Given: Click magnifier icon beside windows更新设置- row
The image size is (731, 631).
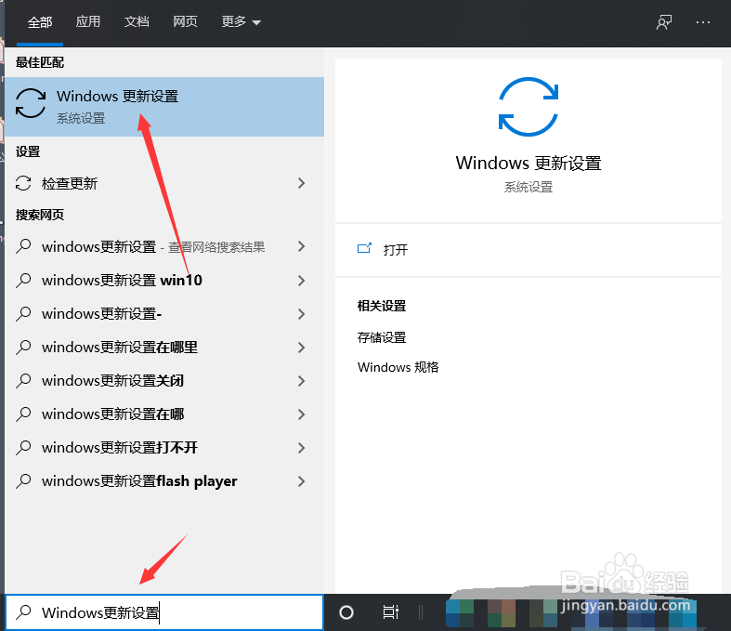Looking at the screenshot, I should [x=23, y=314].
